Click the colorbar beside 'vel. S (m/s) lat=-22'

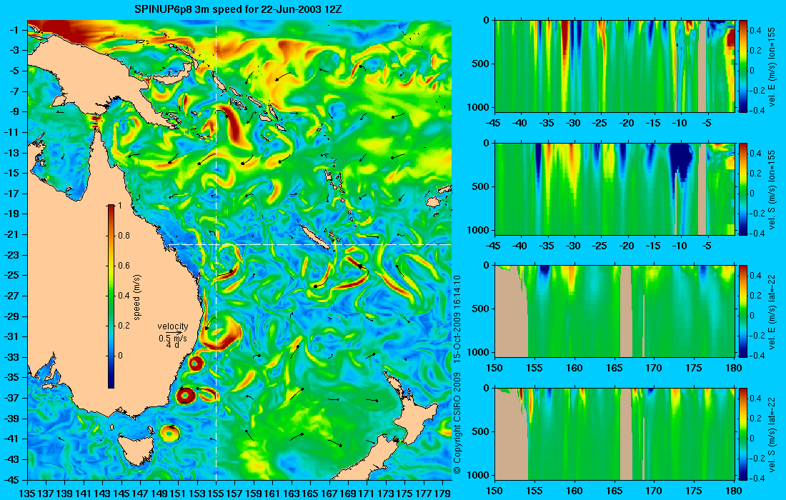coord(743,434)
